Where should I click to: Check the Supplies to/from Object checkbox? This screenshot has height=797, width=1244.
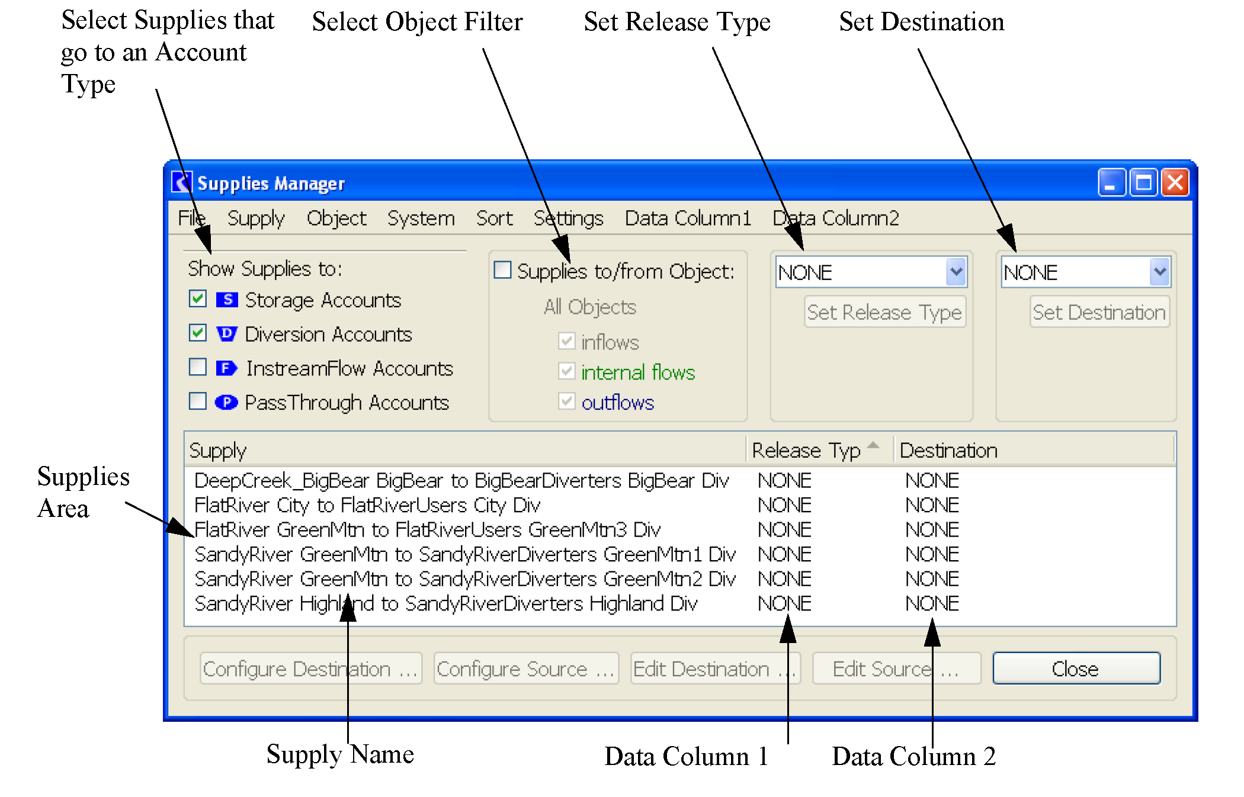pos(503,270)
